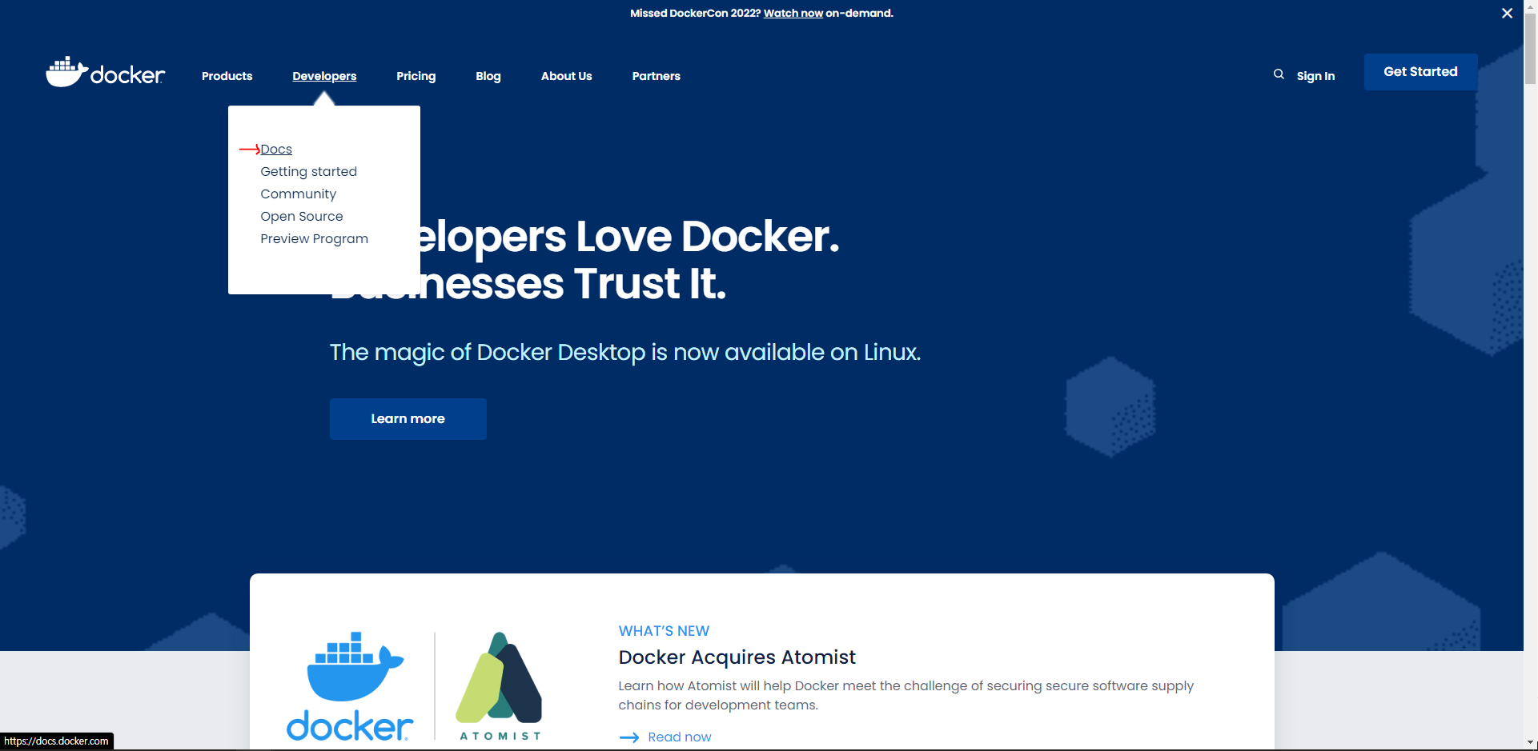Click the Docker Acquires Atomist heading
Screen dimensions: 1538x751
737,657
